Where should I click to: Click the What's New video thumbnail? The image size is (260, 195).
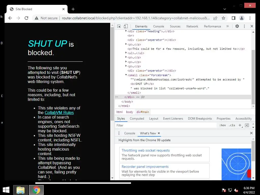pyautogui.click(x=236, y=164)
